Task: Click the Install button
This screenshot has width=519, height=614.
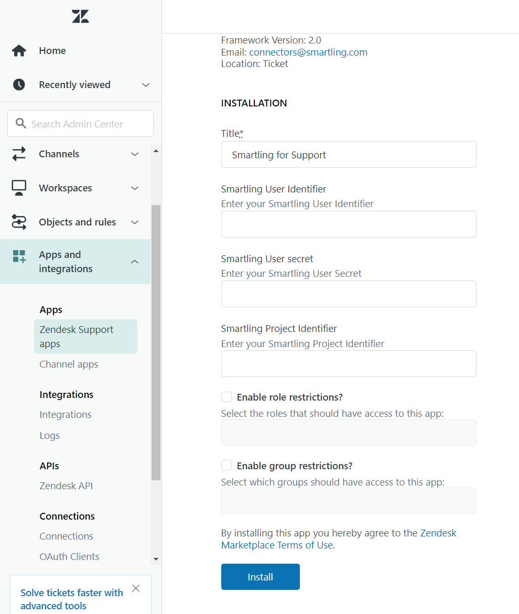Action: click(x=260, y=576)
